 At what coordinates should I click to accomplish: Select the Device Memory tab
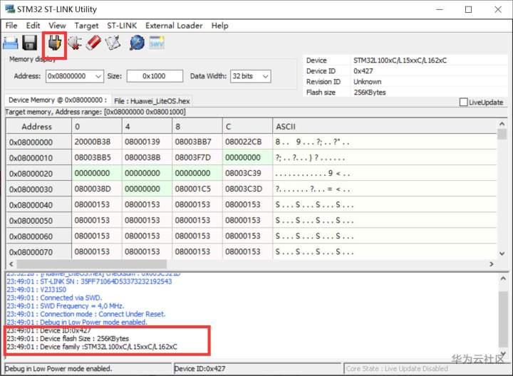point(58,100)
